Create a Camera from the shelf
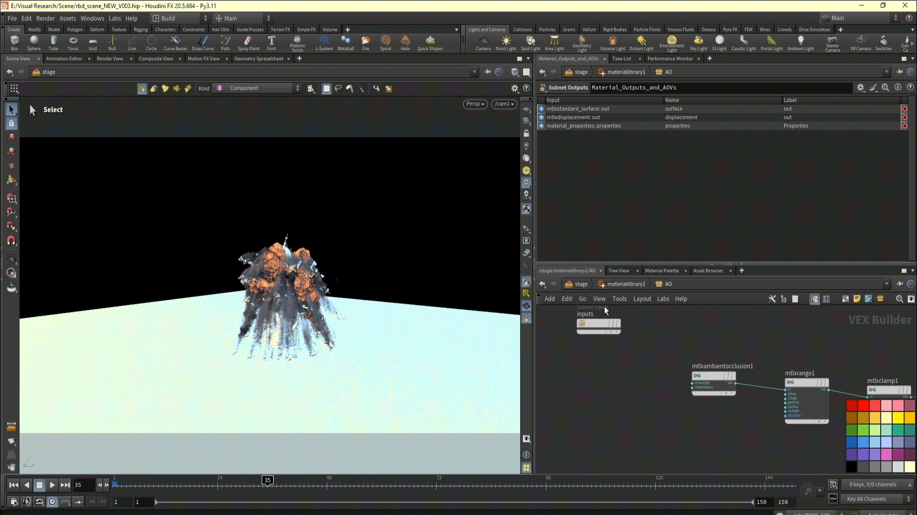917x515 pixels. tap(483, 43)
